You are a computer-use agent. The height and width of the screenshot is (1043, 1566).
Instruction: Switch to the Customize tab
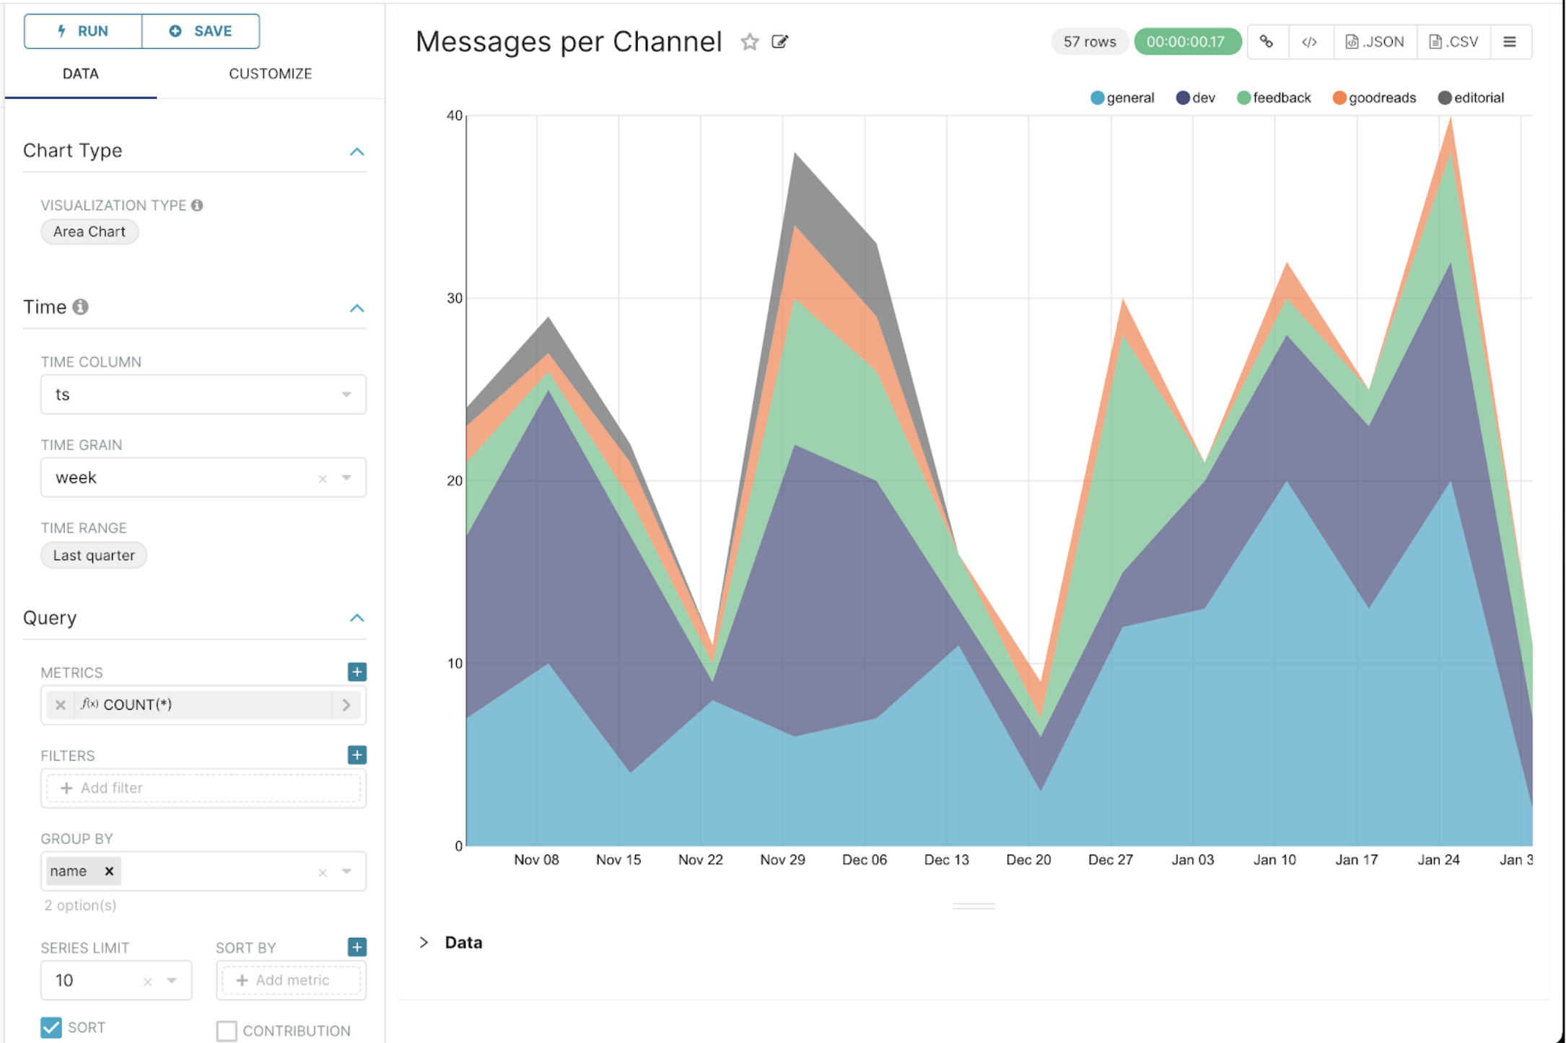coord(270,74)
